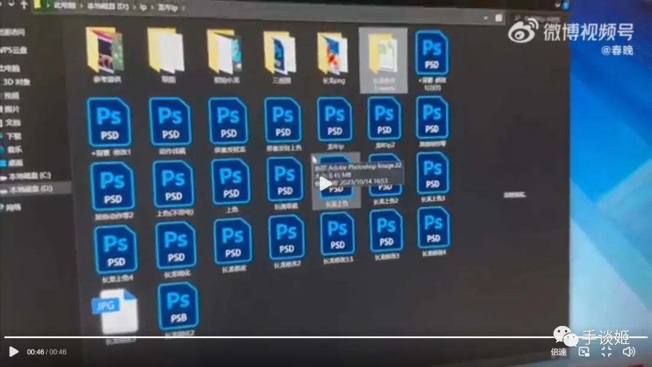Open 图片 in the navigation pane
Viewport: 652px width, 367px height.
pos(11,109)
